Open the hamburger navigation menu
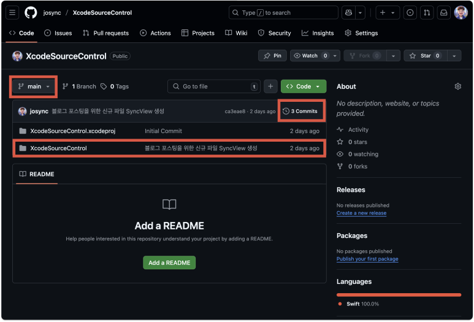Screen dimensions: 474x322 tap(12, 13)
